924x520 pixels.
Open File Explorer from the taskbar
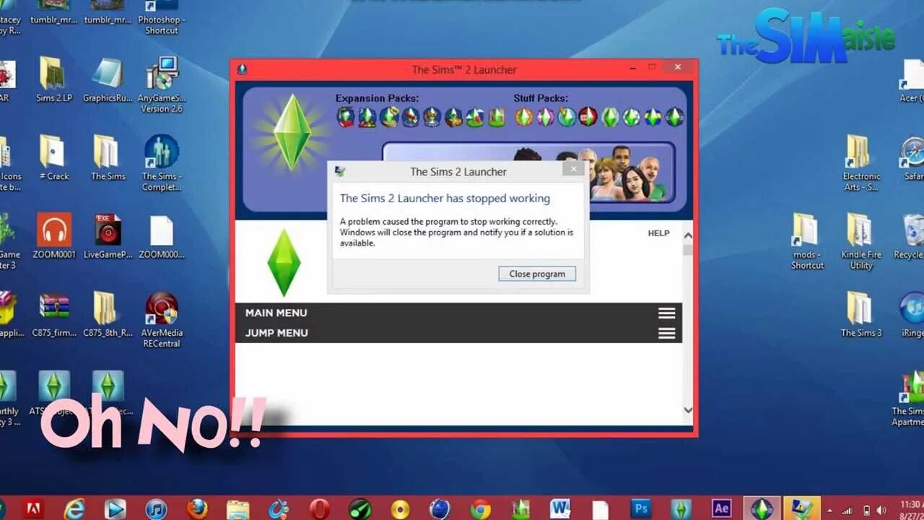237,508
